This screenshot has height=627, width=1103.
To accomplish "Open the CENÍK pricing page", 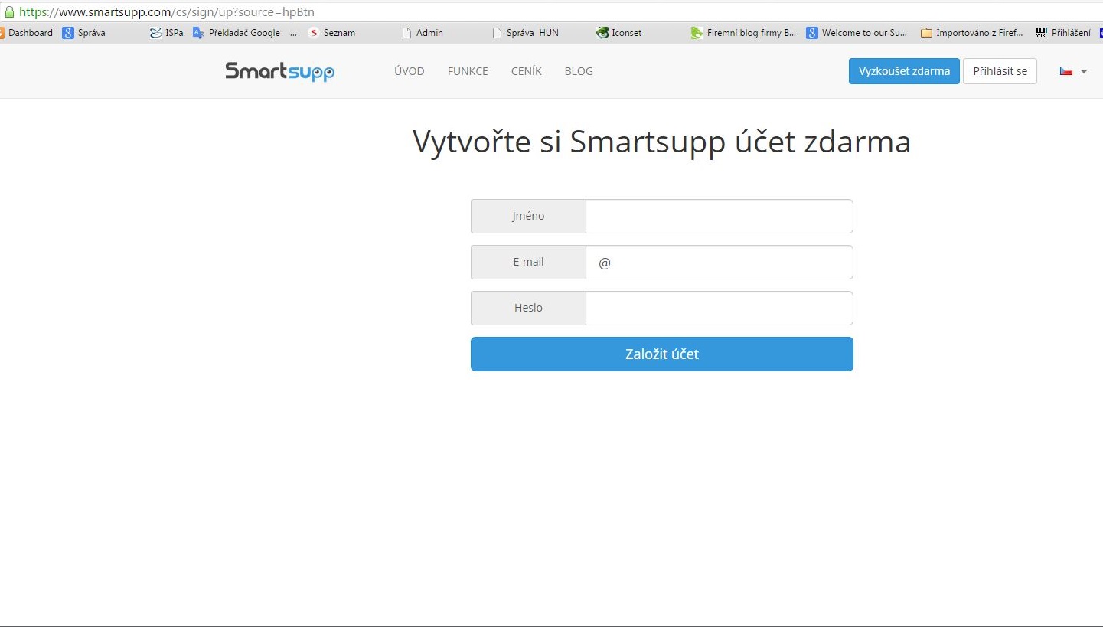I will coord(527,71).
